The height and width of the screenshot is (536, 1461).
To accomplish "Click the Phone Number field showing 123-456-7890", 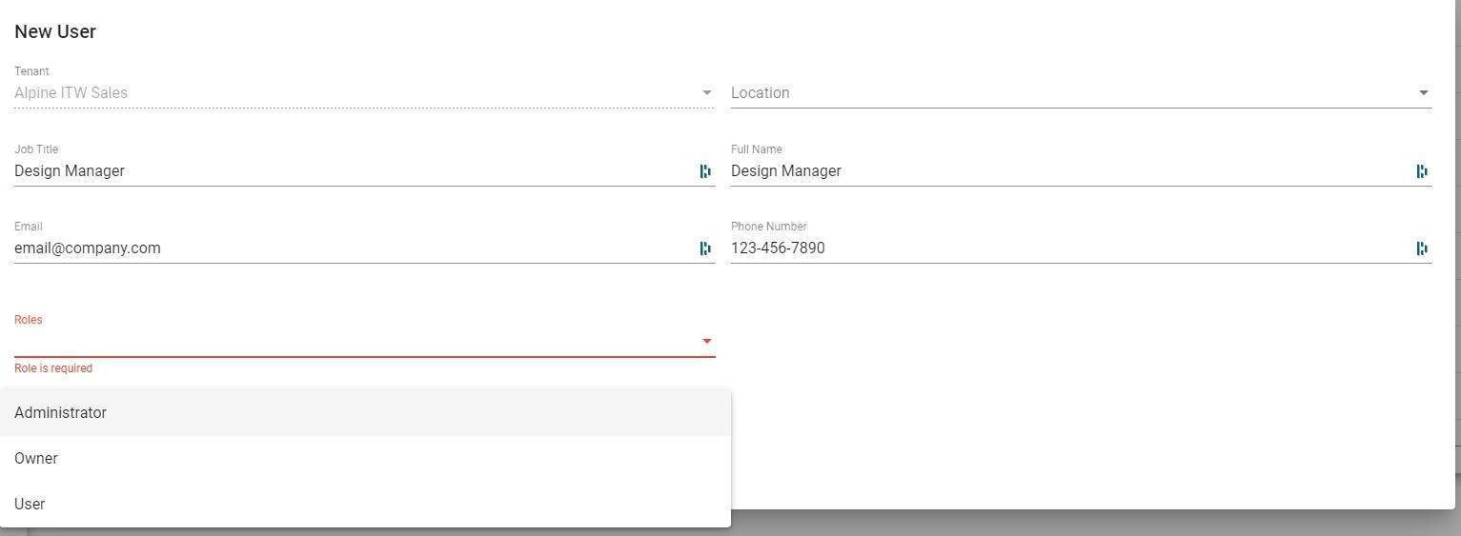I will point(1067,248).
